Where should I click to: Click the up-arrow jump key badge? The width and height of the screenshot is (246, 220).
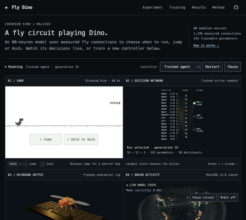(25, 164)
